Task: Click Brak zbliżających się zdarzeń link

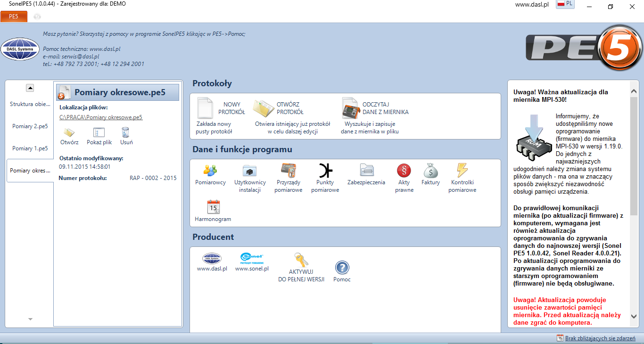Action: 600,338
